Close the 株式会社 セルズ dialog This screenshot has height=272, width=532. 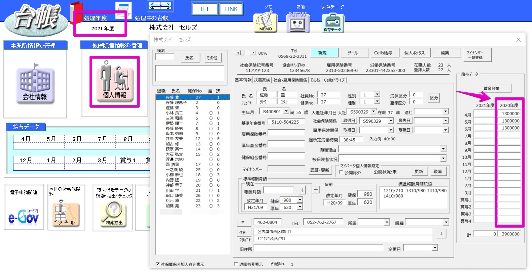coord(519,40)
